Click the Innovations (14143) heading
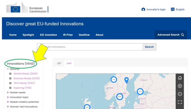This screenshot has width=191, height=109. [21, 63]
